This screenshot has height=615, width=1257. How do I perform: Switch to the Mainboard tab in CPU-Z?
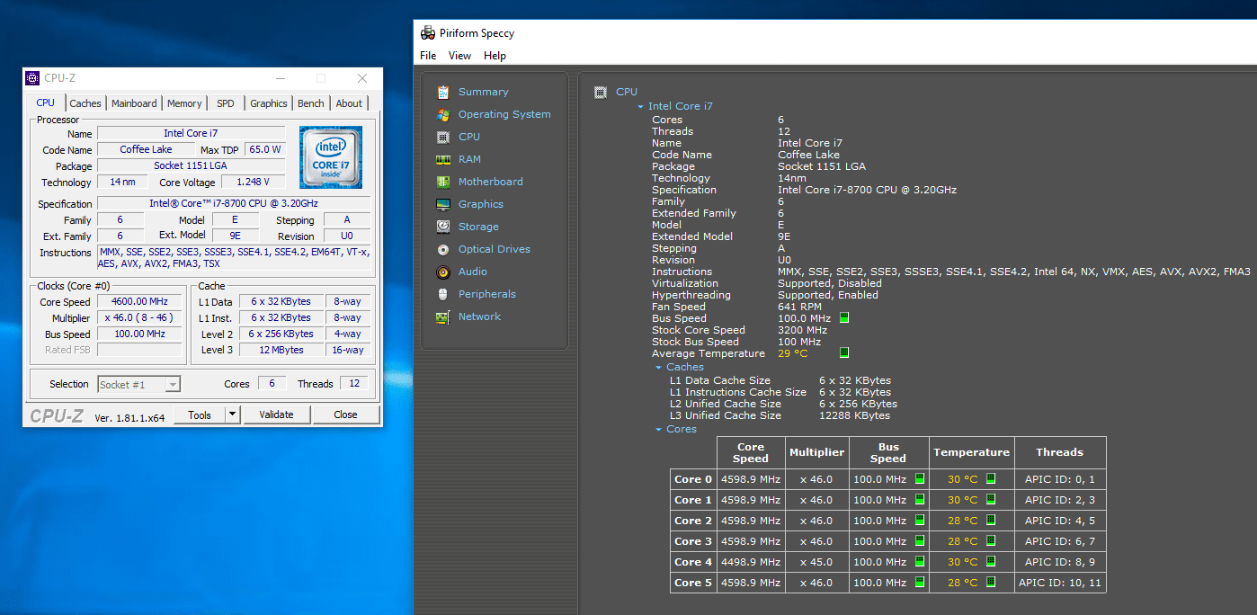(x=134, y=103)
